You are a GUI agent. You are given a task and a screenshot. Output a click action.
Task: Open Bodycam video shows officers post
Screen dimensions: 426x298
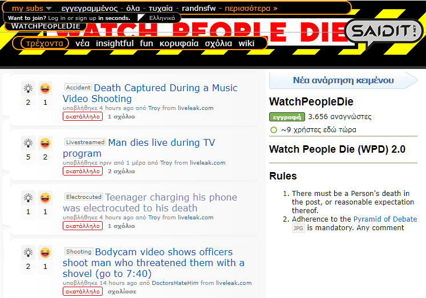153,263
